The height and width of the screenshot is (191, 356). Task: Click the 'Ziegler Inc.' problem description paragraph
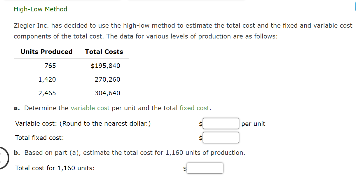coord(183,31)
